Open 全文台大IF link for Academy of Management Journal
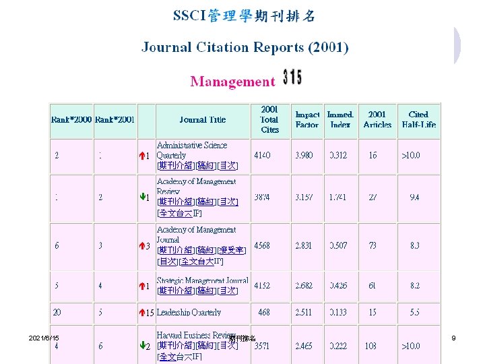 pyautogui.click(x=201, y=262)
